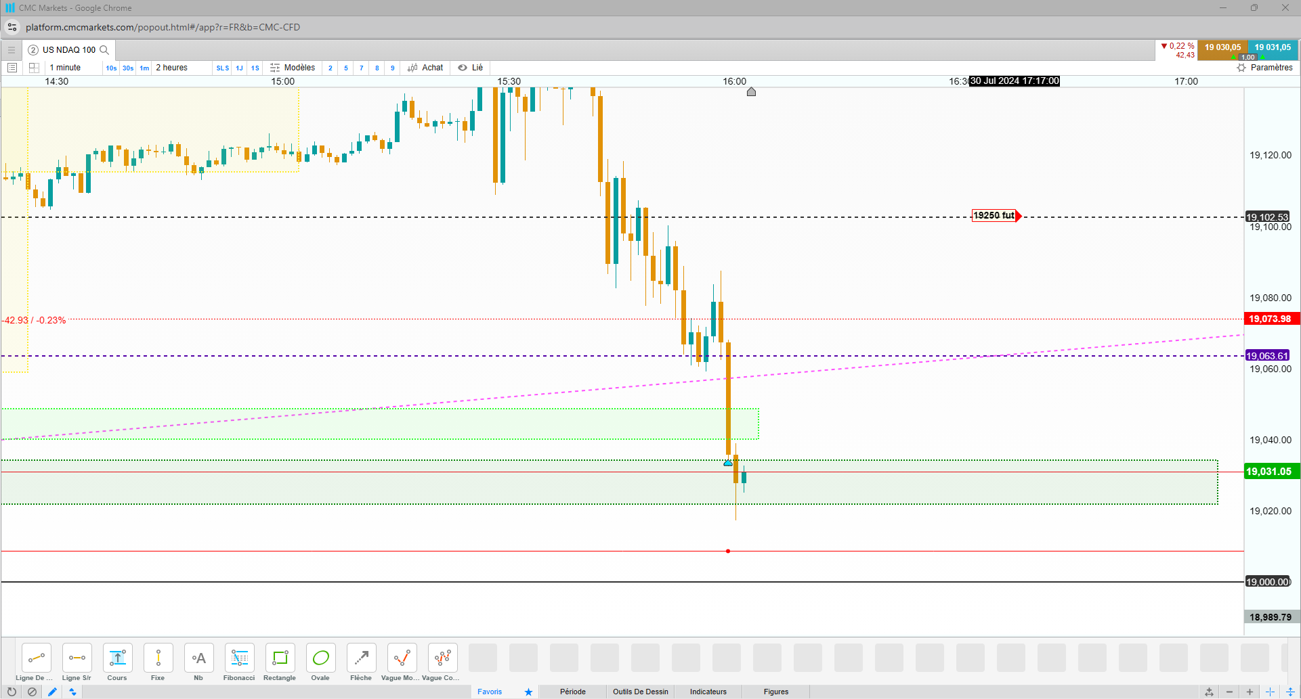Click the red 19,073.98 price axis tag
This screenshot has width=1301, height=699.
coord(1271,319)
